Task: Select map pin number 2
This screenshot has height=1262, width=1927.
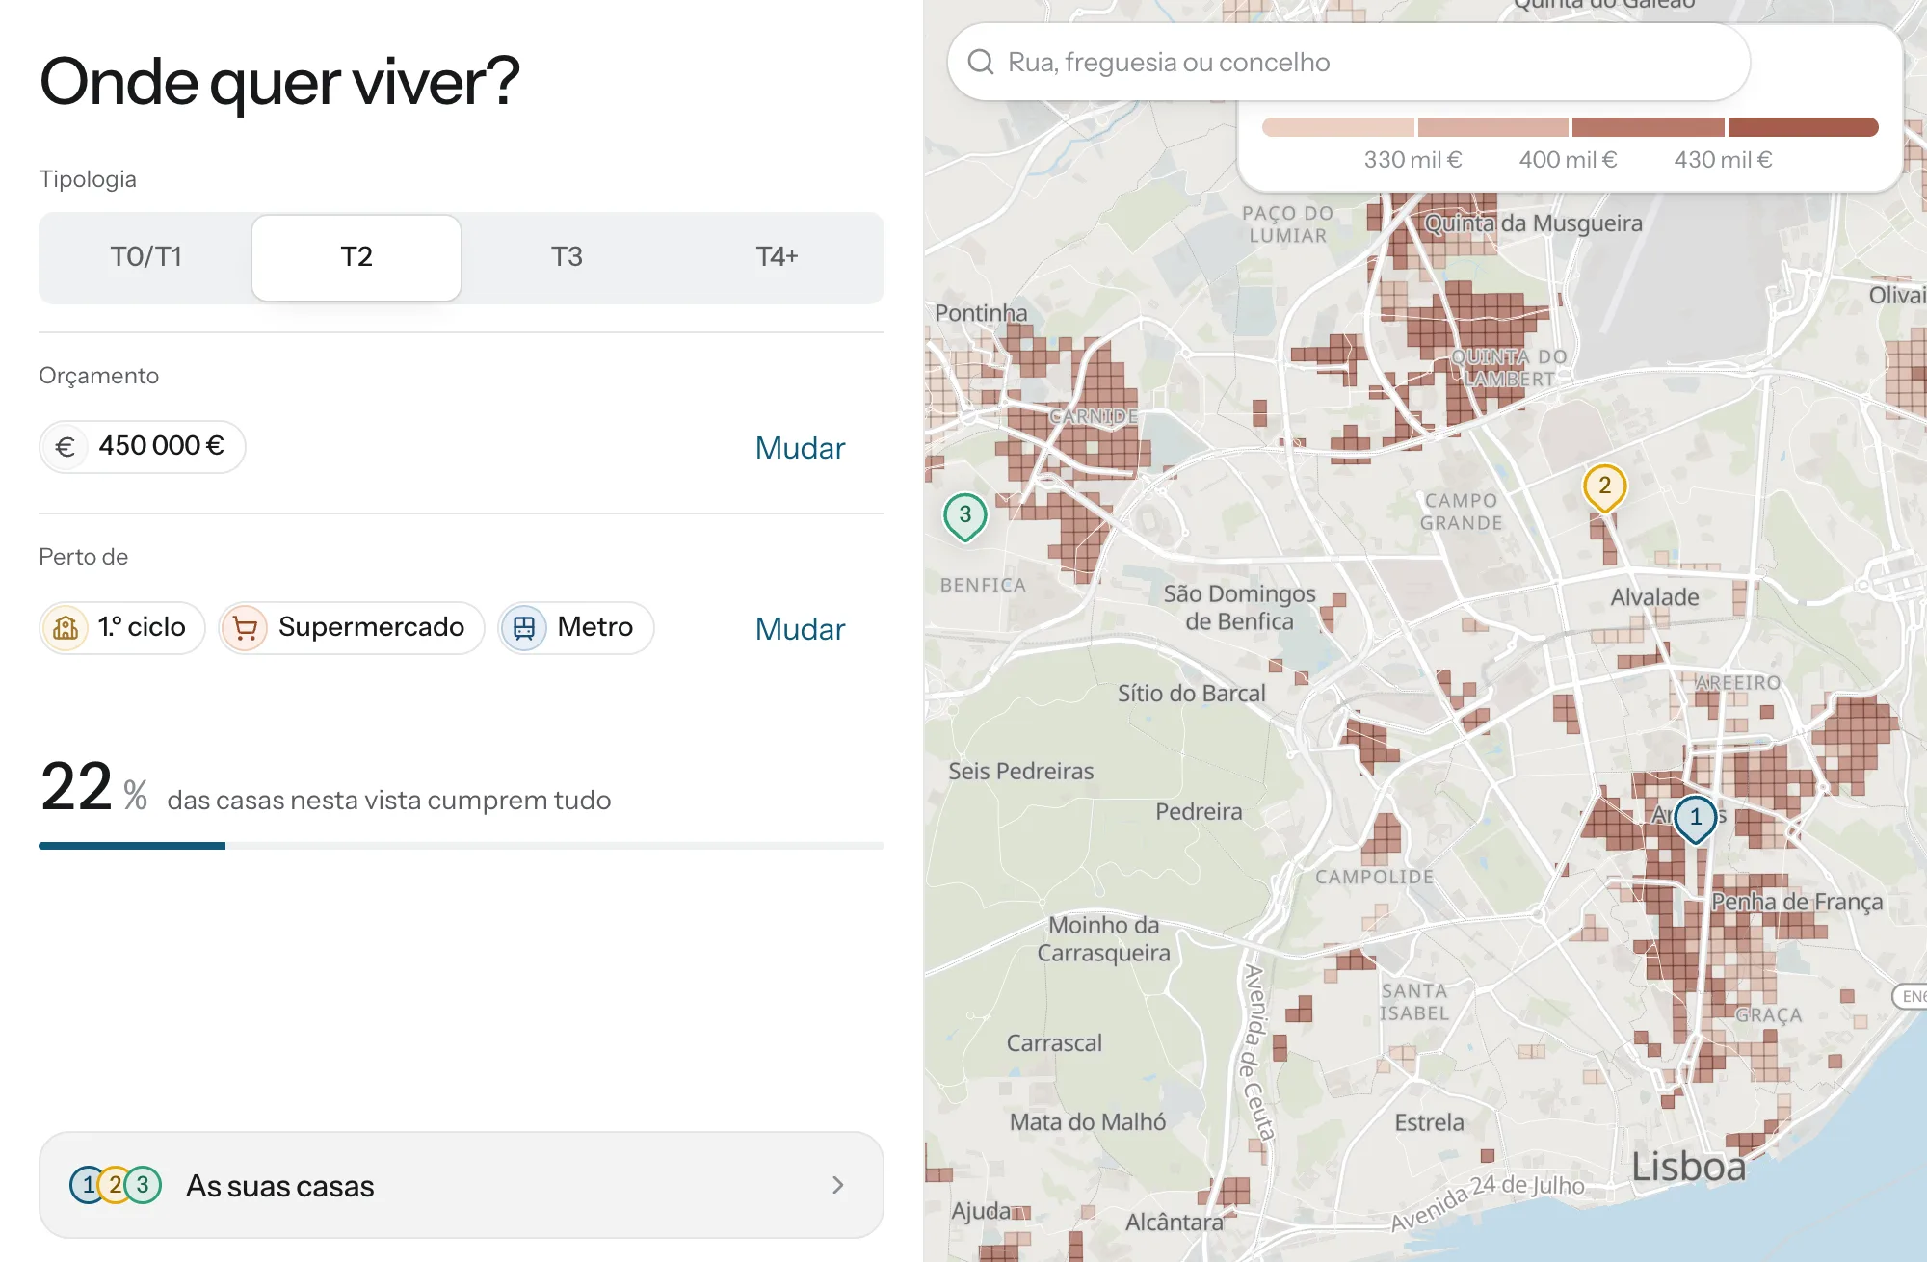Action: [x=1605, y=487]
